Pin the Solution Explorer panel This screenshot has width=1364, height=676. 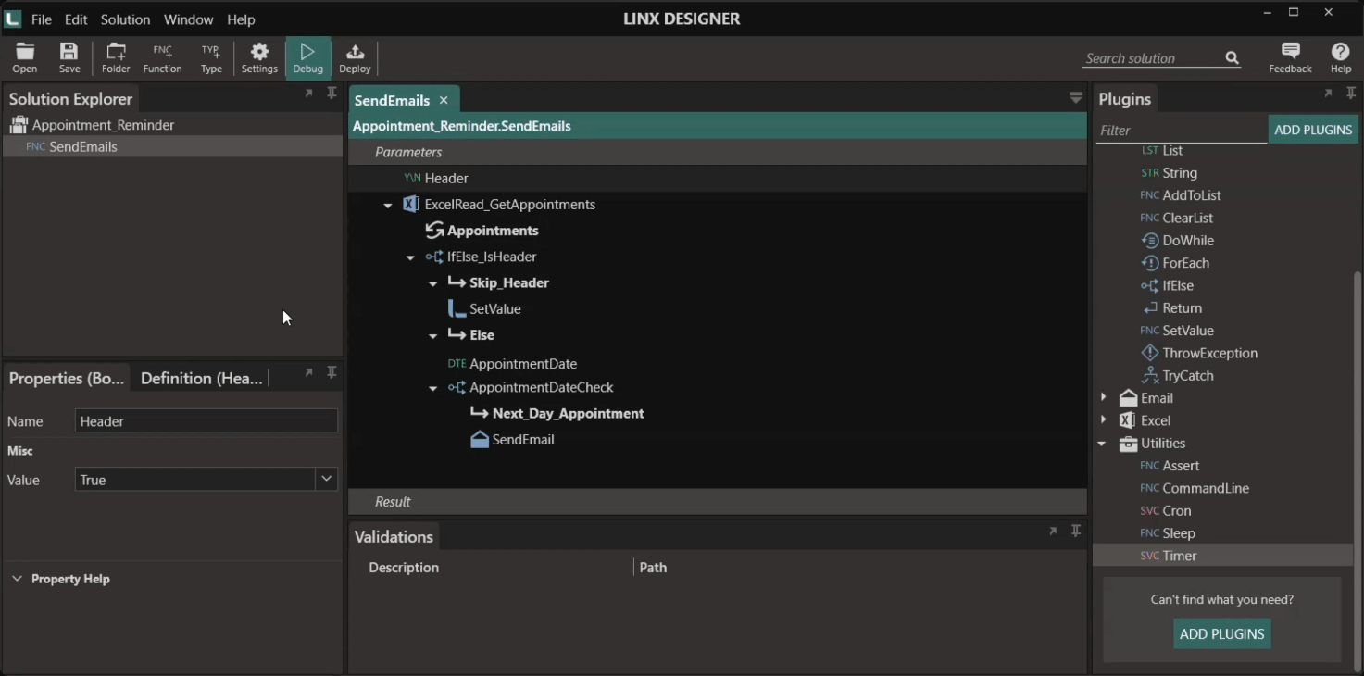[x=332, y=94]
